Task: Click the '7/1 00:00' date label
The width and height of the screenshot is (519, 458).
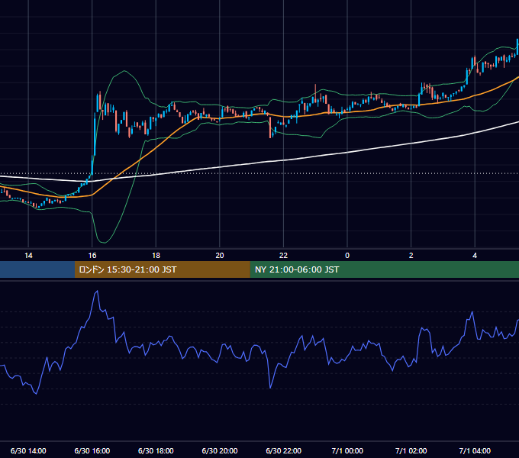Action: (347, 450)
